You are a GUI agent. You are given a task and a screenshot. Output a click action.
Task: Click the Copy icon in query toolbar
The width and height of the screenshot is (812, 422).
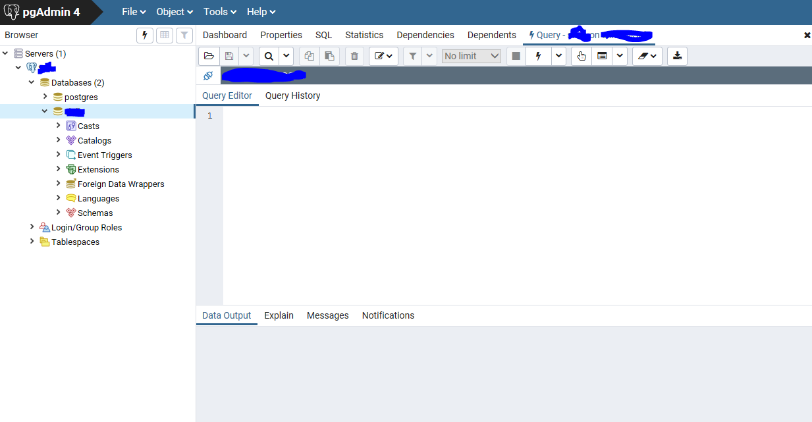pos(309,56)
